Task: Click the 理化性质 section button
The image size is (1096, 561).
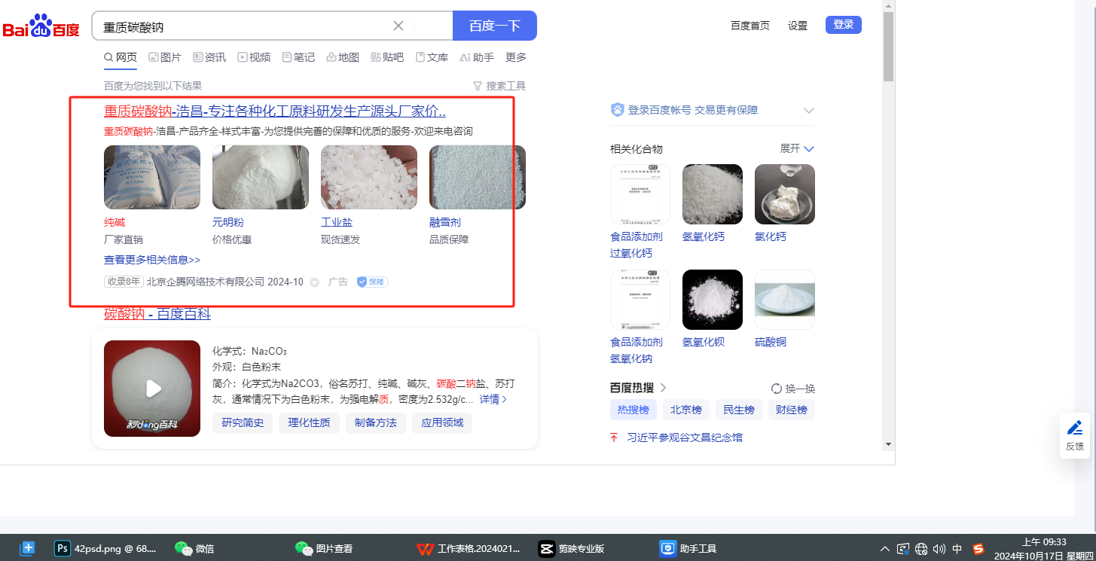Action: coord(309,422)
